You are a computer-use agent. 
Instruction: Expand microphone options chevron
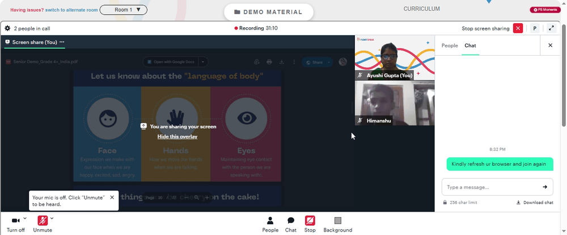52,219
